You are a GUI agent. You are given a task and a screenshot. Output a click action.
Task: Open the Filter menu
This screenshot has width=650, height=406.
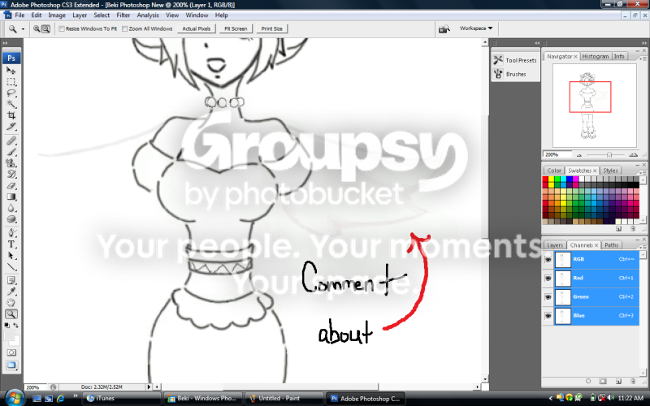(x=123, y=15)
